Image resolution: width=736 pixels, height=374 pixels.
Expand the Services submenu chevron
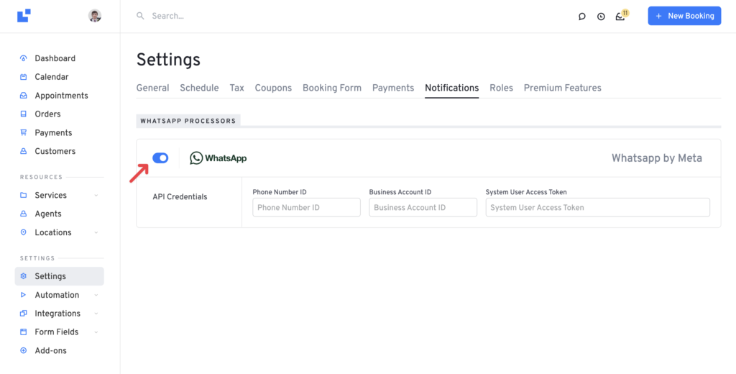pos(96,196)
